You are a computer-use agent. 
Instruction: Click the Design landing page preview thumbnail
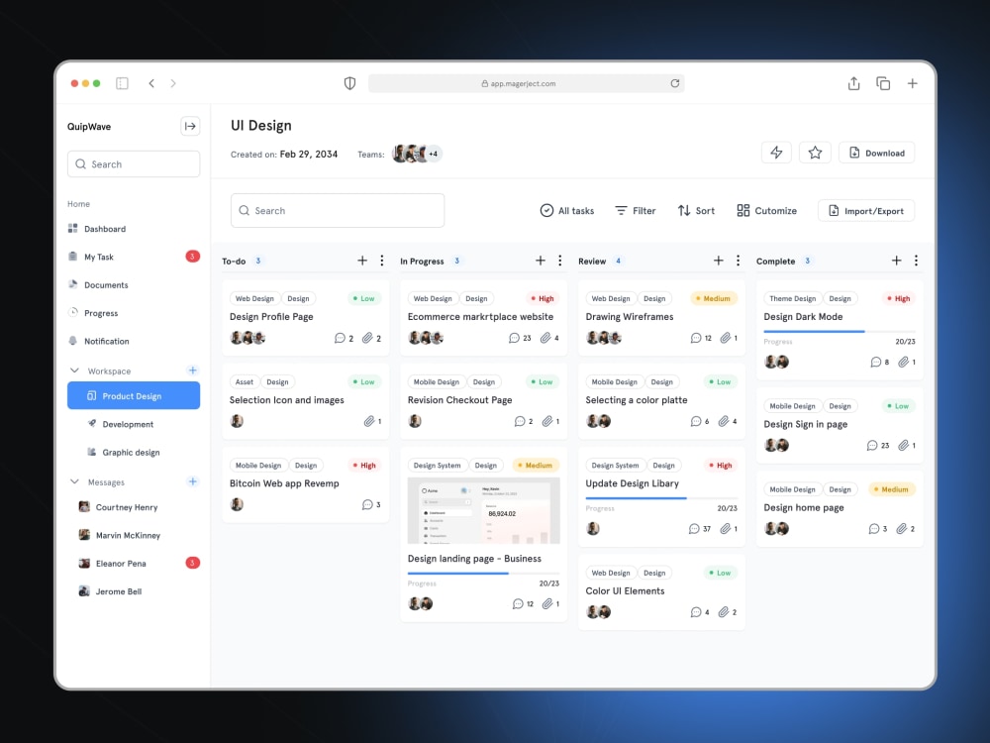(x=484, y=510)
